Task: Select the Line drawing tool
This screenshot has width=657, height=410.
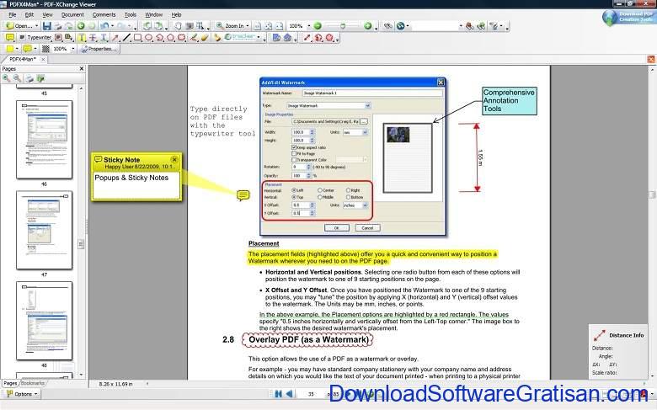Action: coord(126,38)
